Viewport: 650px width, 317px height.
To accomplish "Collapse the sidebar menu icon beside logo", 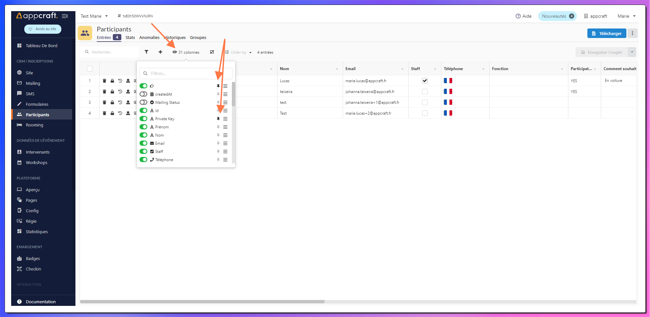I will click(65, 16).
